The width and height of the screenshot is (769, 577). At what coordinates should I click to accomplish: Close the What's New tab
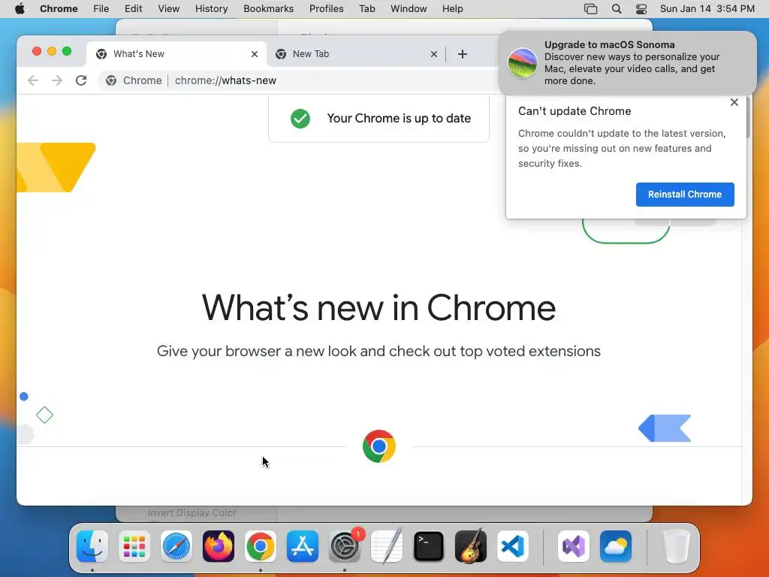point(254,54)
